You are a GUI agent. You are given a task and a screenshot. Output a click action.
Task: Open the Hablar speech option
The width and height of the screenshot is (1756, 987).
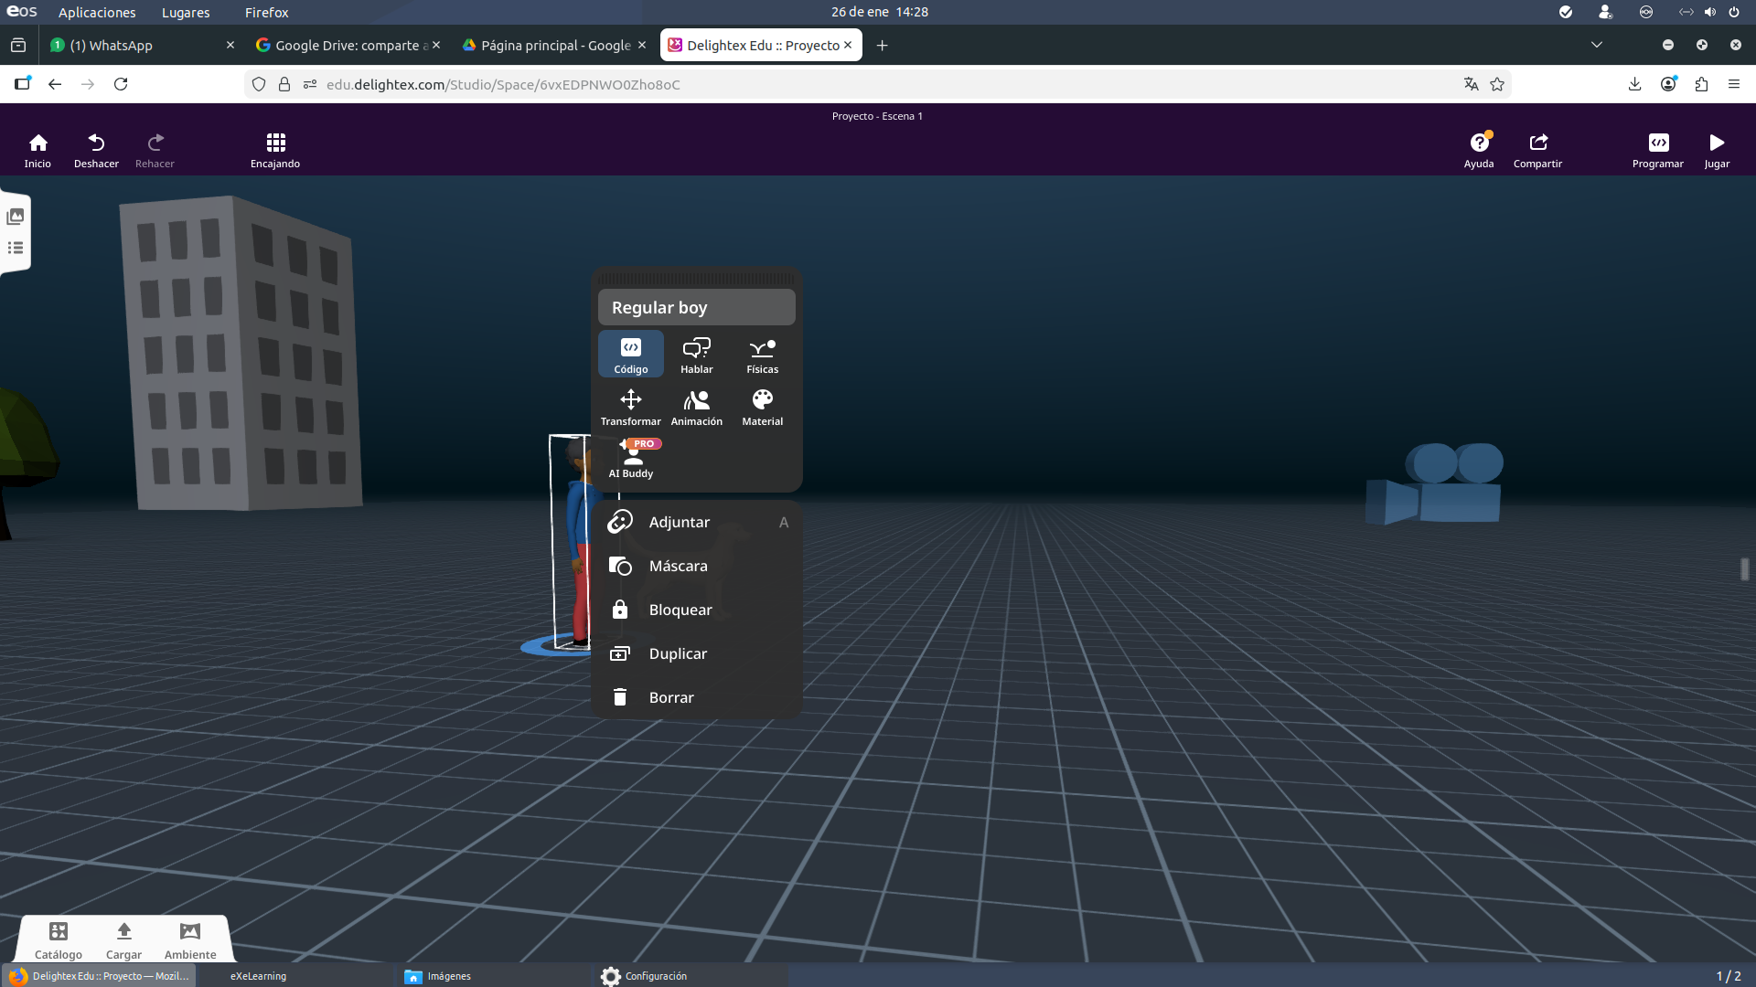pos(696,354)
